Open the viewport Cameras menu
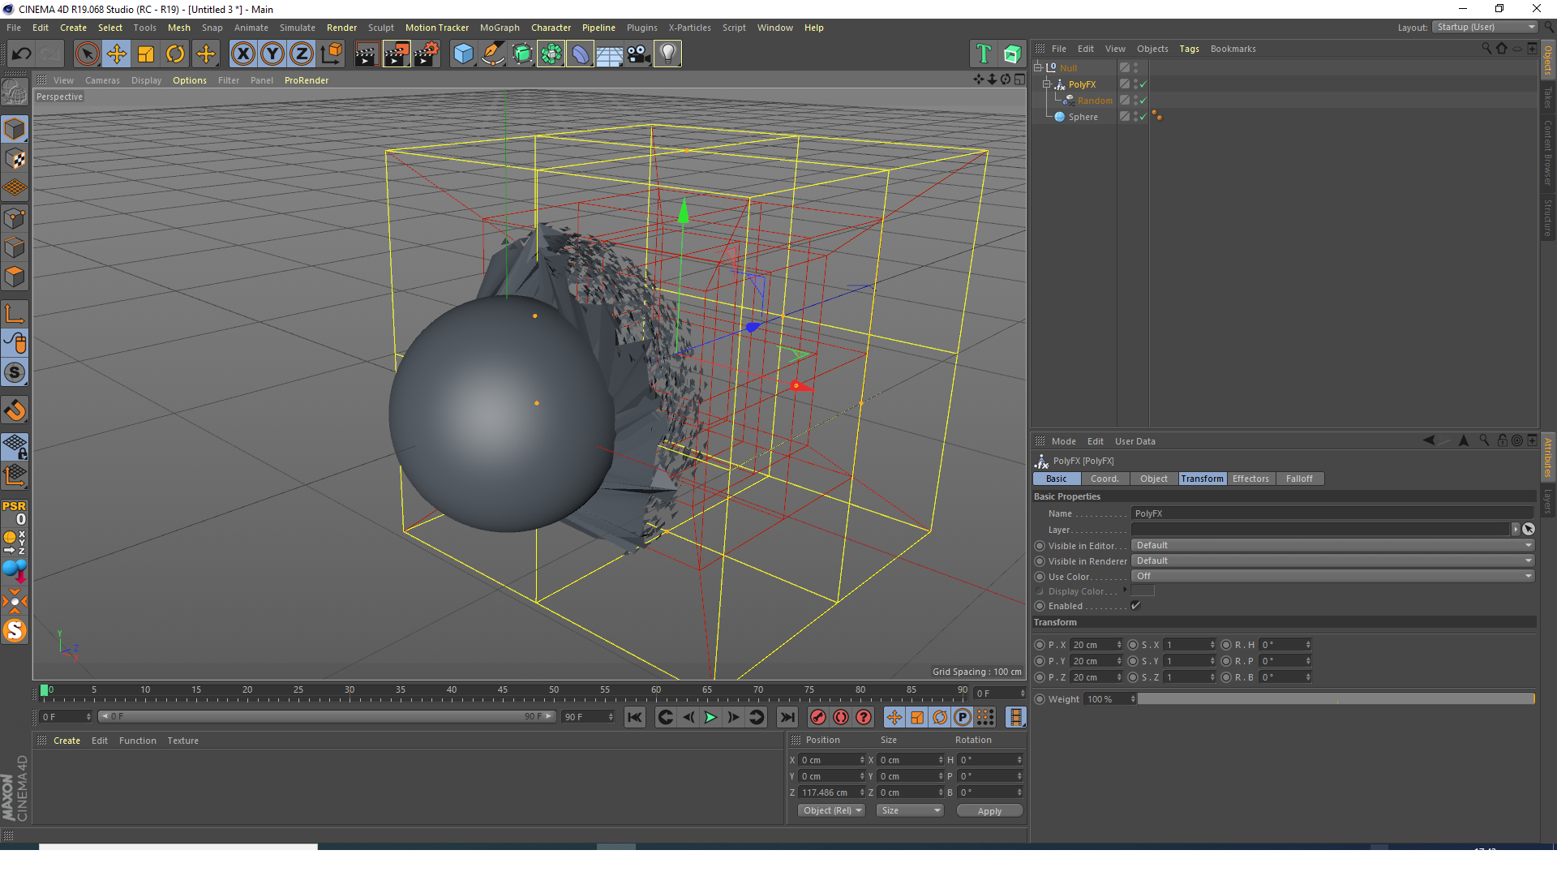 pyautogui.click(x=102, y=80)
